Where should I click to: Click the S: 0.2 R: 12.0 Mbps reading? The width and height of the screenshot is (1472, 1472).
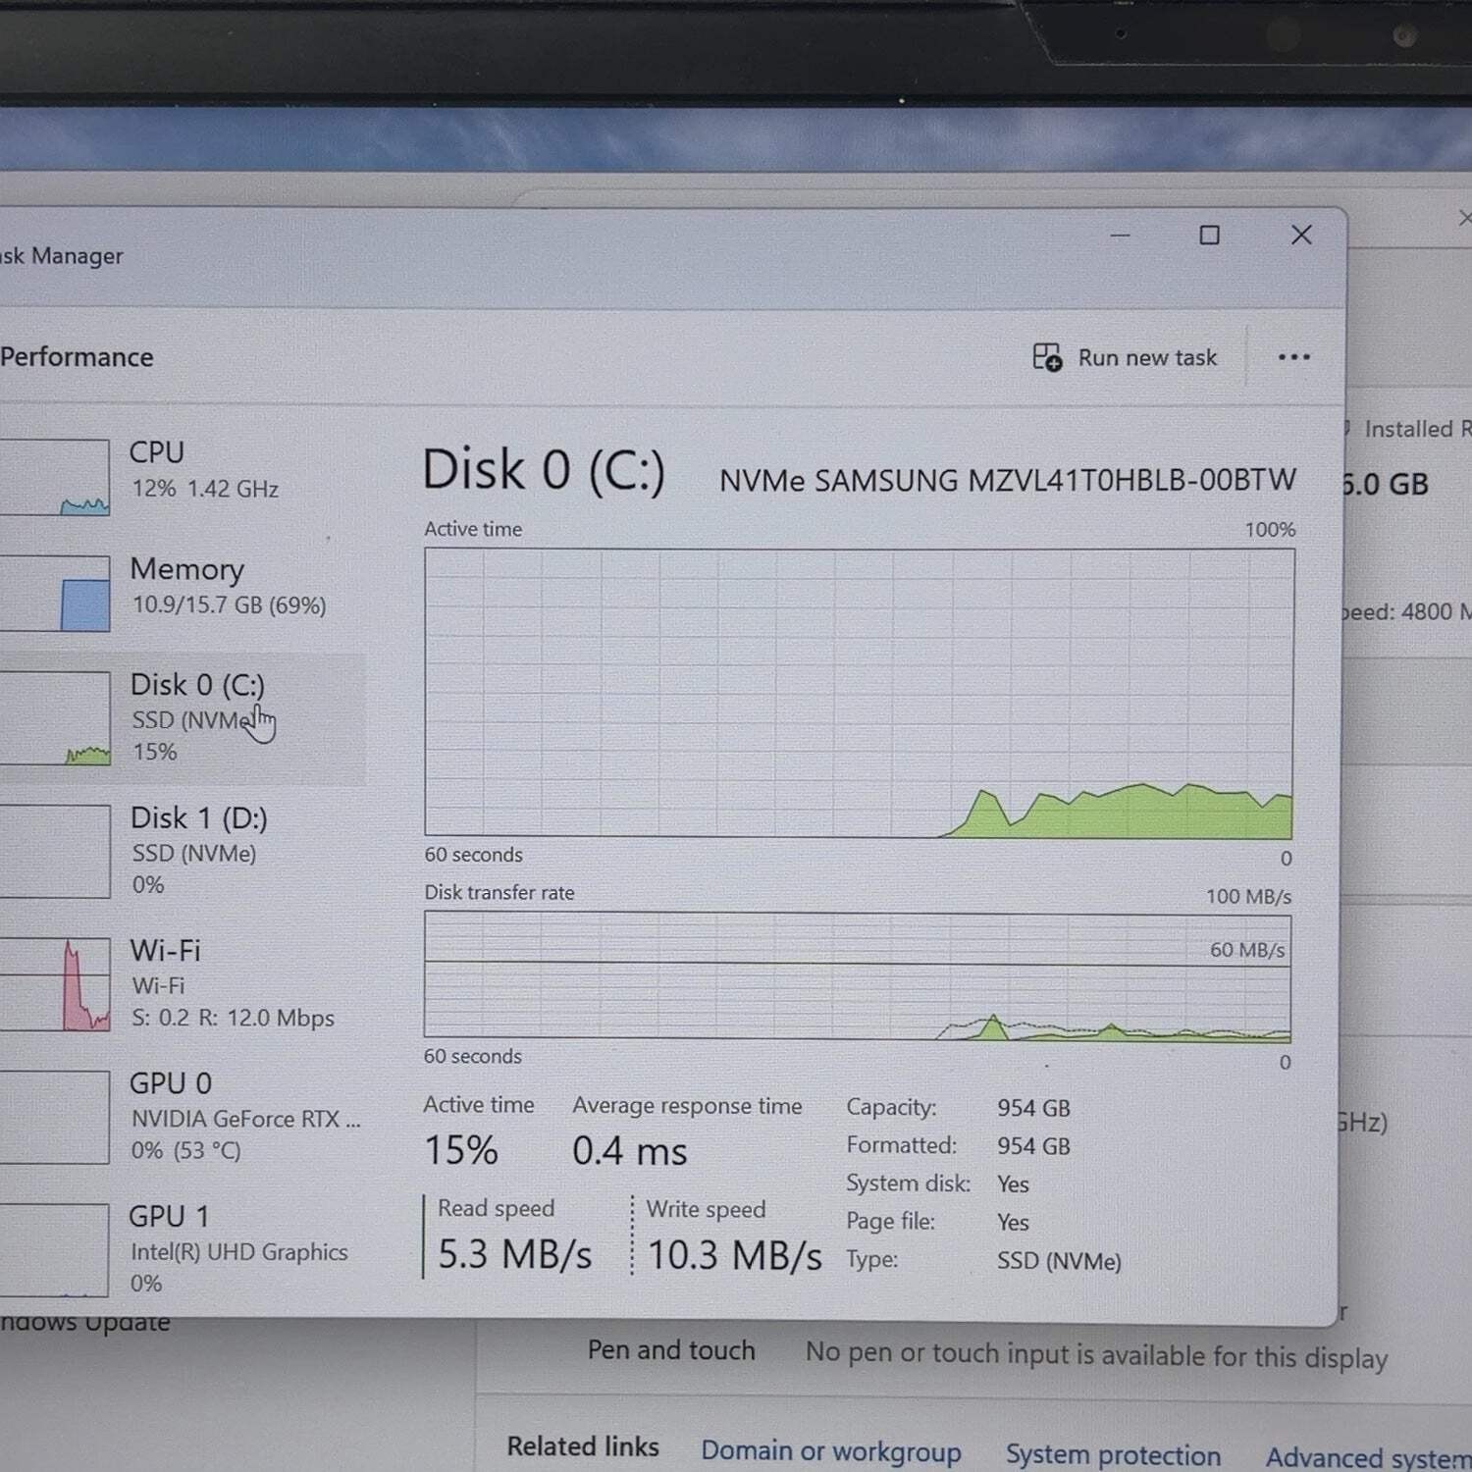[x=233, y=1018]
